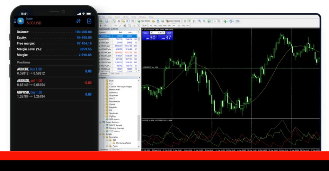Screen dimensions: 329x171
Task: Click the blue SELL button on chart
Action: [x=146, y=33]
